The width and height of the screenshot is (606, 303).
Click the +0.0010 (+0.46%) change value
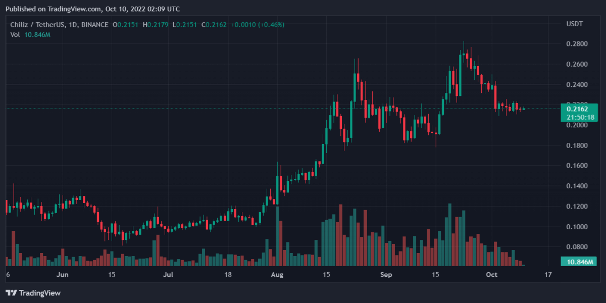tap(258, 24)
